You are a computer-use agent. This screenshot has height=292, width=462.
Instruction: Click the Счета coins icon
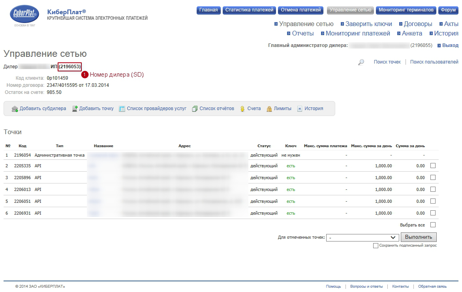point(242,109)
